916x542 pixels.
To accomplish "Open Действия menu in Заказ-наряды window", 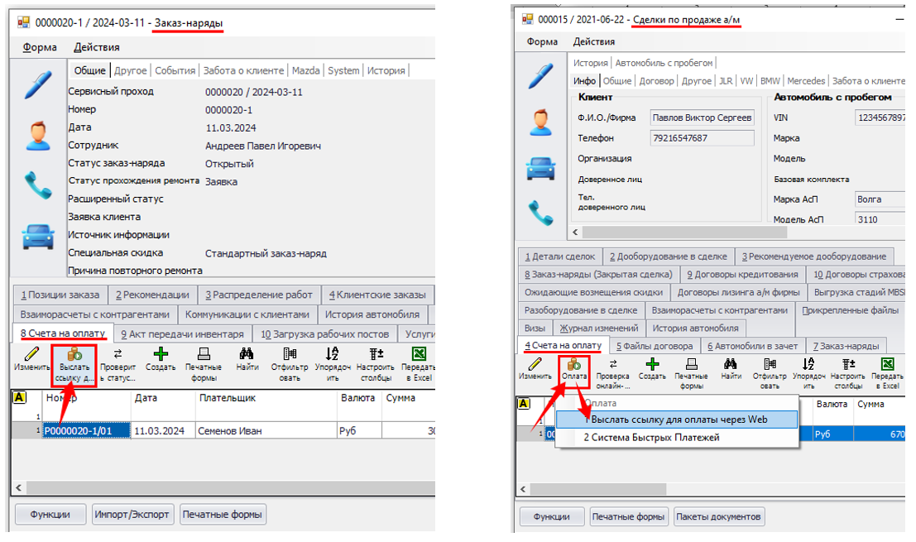I will coord(97,47).
